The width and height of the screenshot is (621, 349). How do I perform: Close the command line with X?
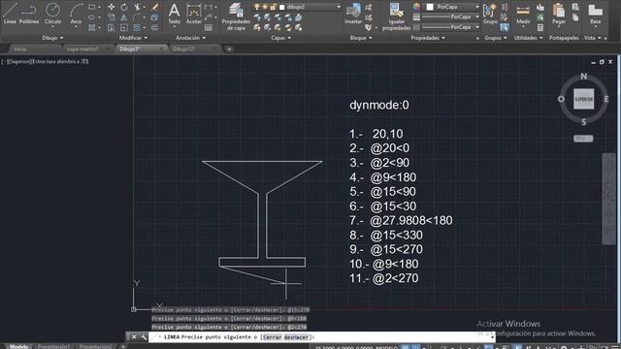point(134,337)
